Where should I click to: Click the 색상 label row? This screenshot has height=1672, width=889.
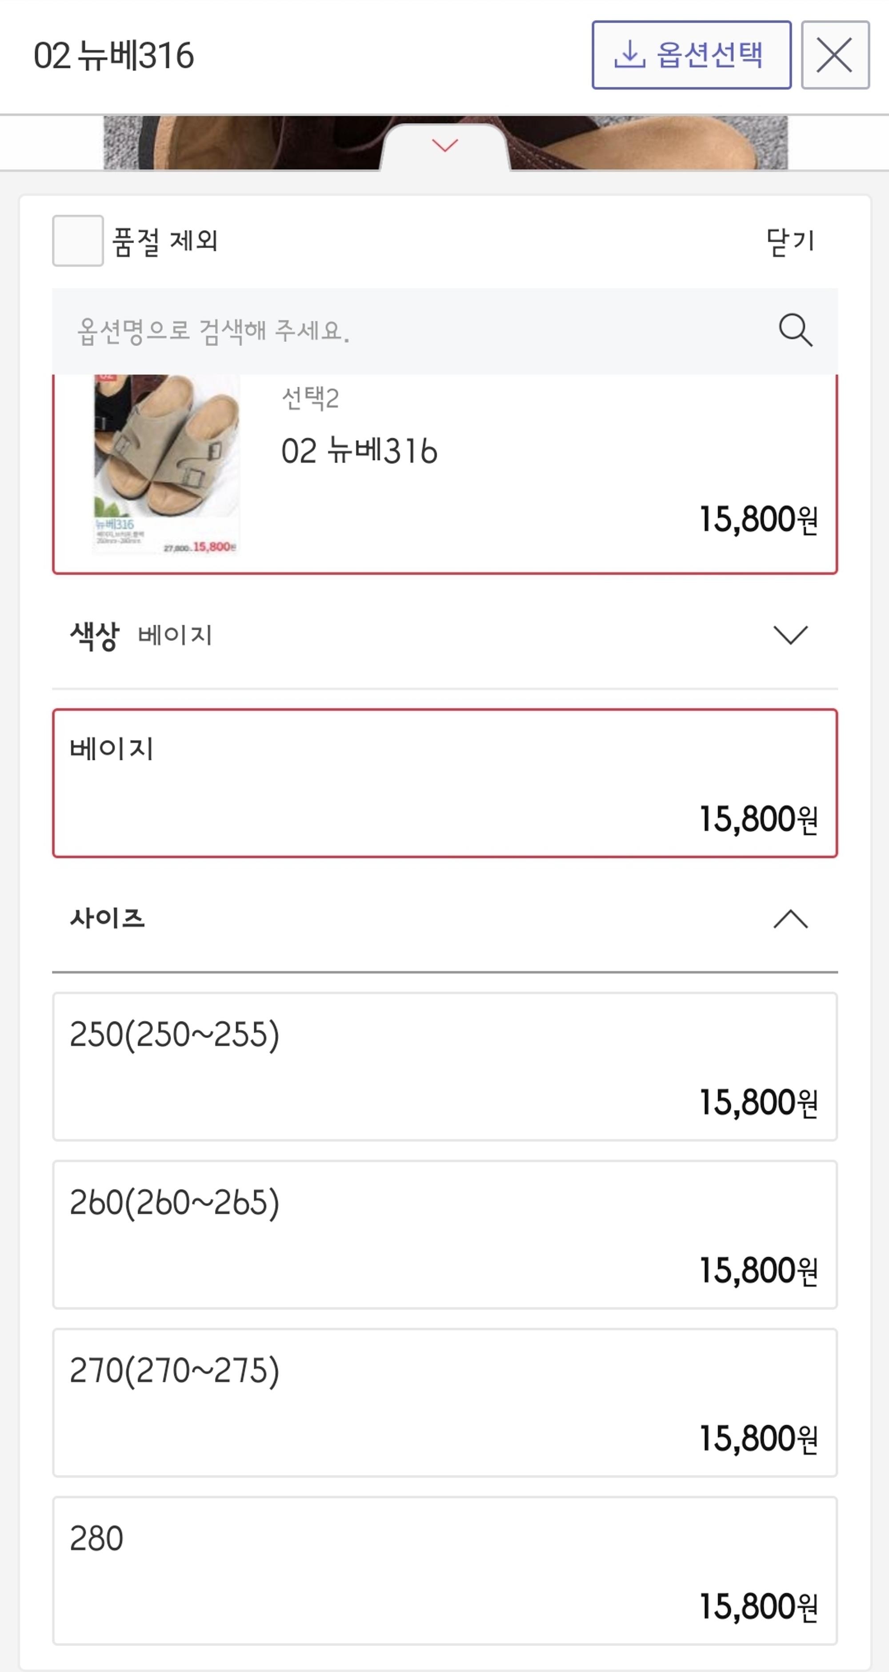coord(390,635)
